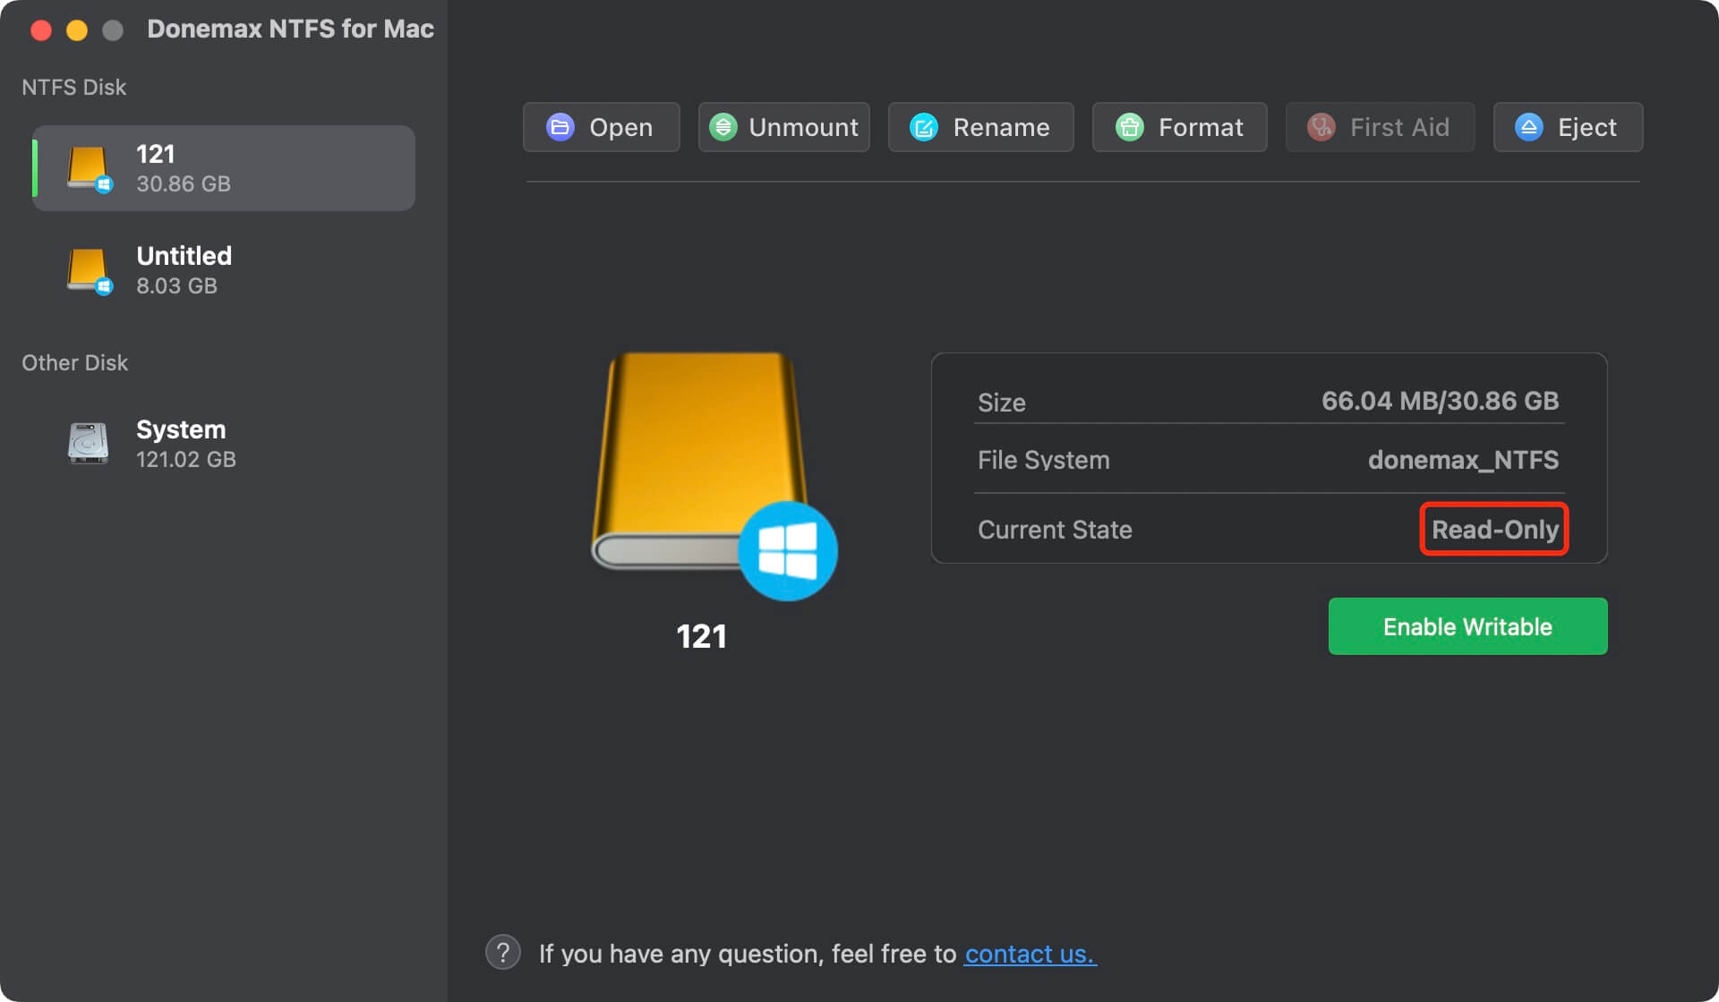
Task: Select the System disk under Other Disk
Action: tap(179, 442)
